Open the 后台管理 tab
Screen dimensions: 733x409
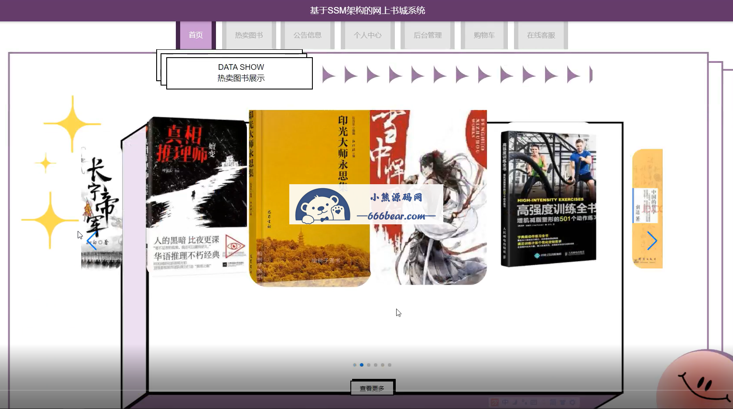point(428,35)
